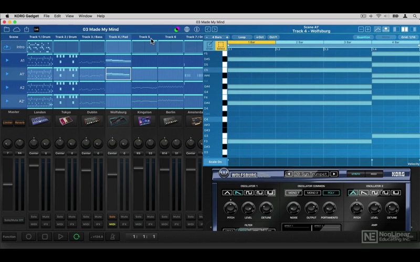Increase bar count with plus button
This screenshot has height=262, width=420.
click(227, 37)
